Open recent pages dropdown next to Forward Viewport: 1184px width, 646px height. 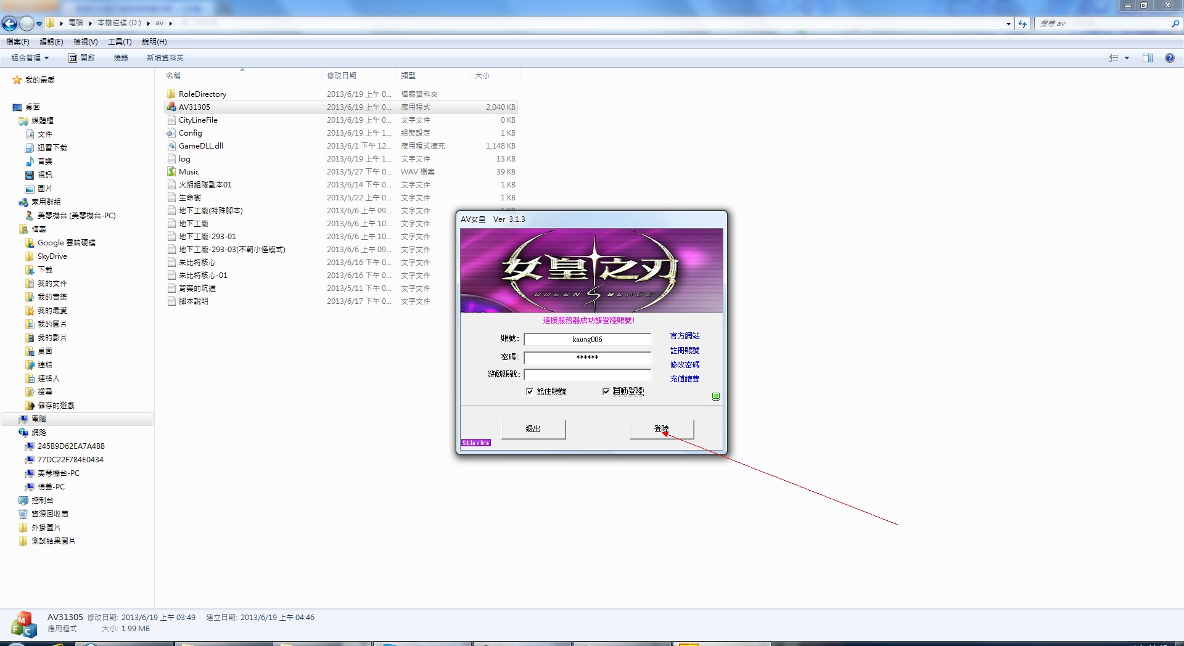tap(39, 23)
